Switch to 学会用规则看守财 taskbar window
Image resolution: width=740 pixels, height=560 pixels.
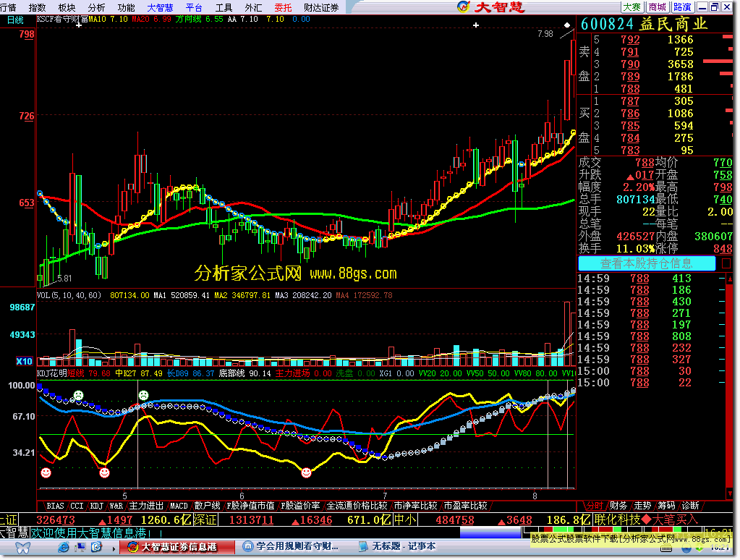point(292,547)
